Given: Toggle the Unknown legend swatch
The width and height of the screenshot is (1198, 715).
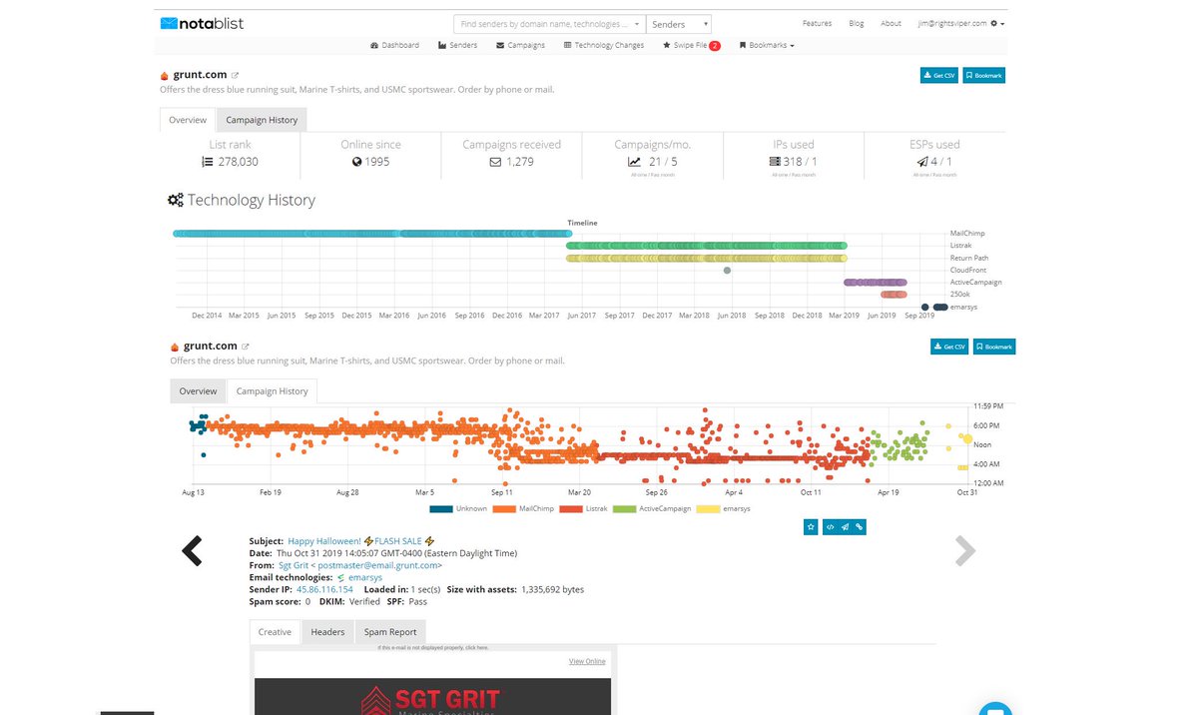Looking at the screenshot, I should [440, 508].
